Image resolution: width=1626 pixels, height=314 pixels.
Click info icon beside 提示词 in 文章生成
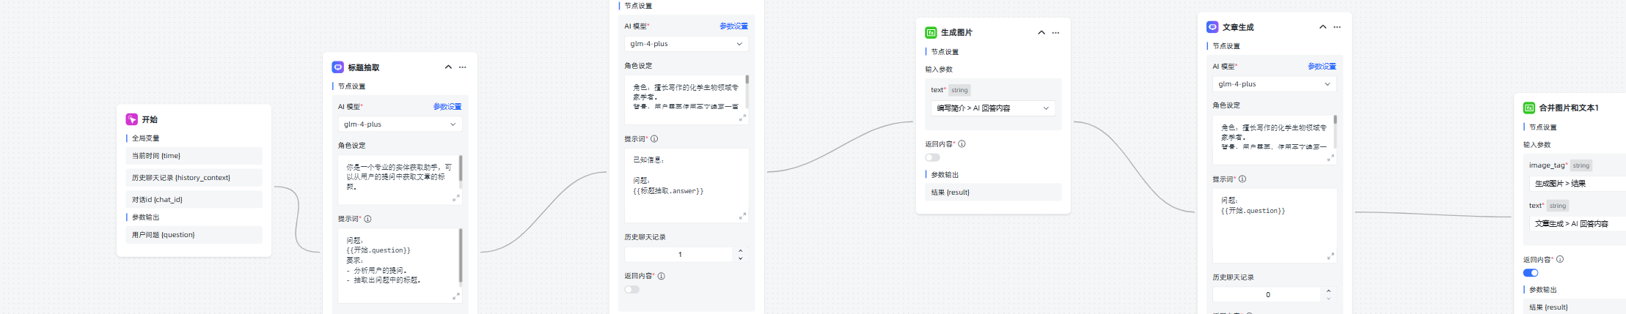point(1242,179)
